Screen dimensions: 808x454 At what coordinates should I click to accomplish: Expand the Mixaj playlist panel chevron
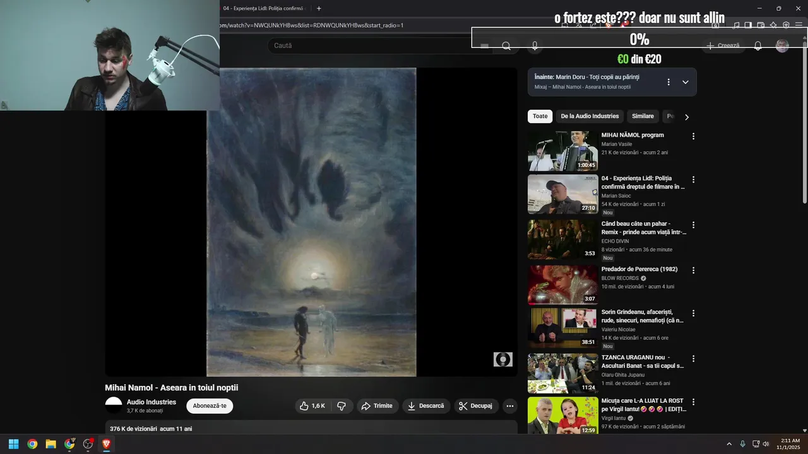(x=685, y=82)
